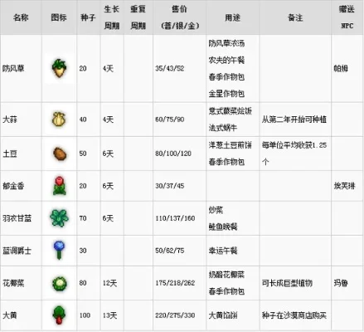The image size is (364, 332).
Task: Select the crop name 花椰菜
Action: pyautogui.click(x=13, y=283)
